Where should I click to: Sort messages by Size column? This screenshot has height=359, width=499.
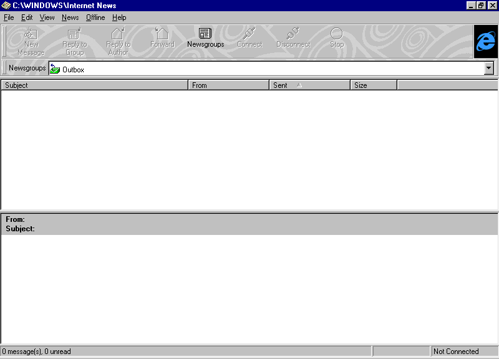pos(374,85)
